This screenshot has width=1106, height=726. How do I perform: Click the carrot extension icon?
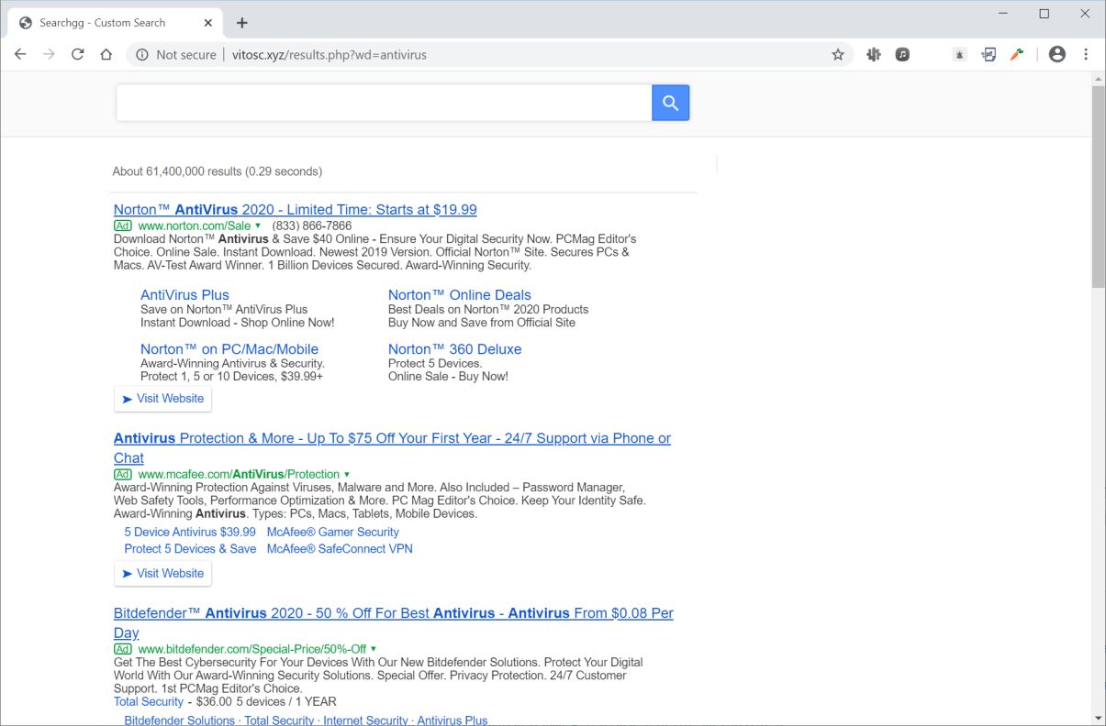click(x=1017, y=55)
